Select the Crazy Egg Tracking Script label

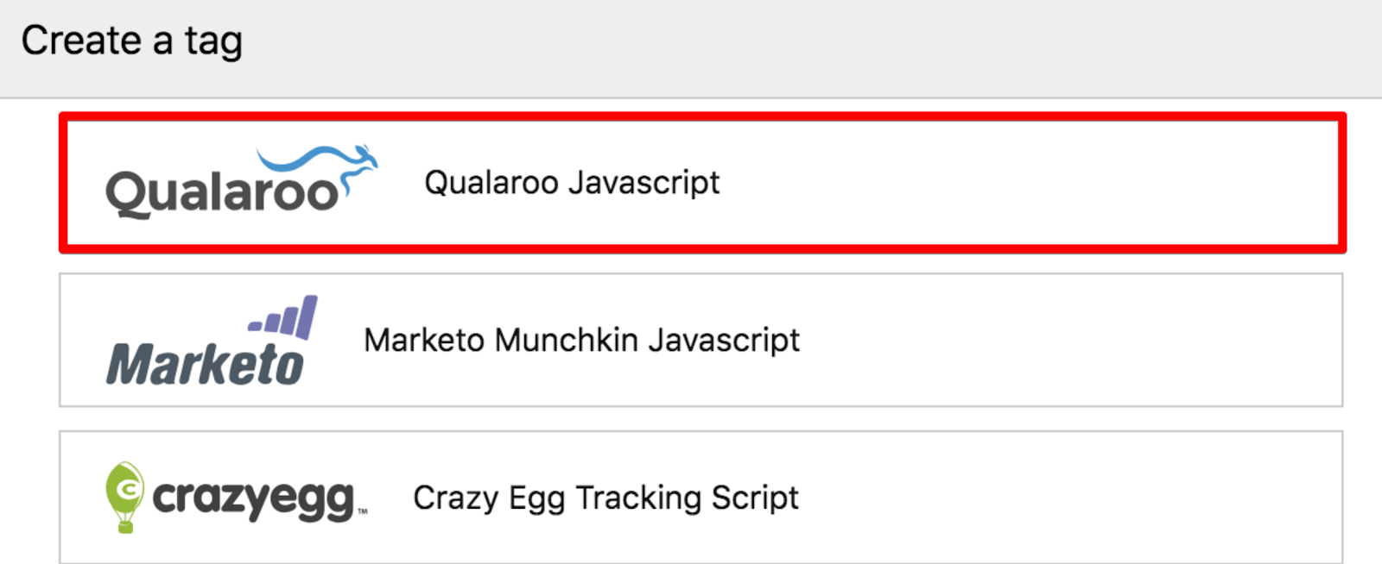pyautogui.click(x=605, y=498)
